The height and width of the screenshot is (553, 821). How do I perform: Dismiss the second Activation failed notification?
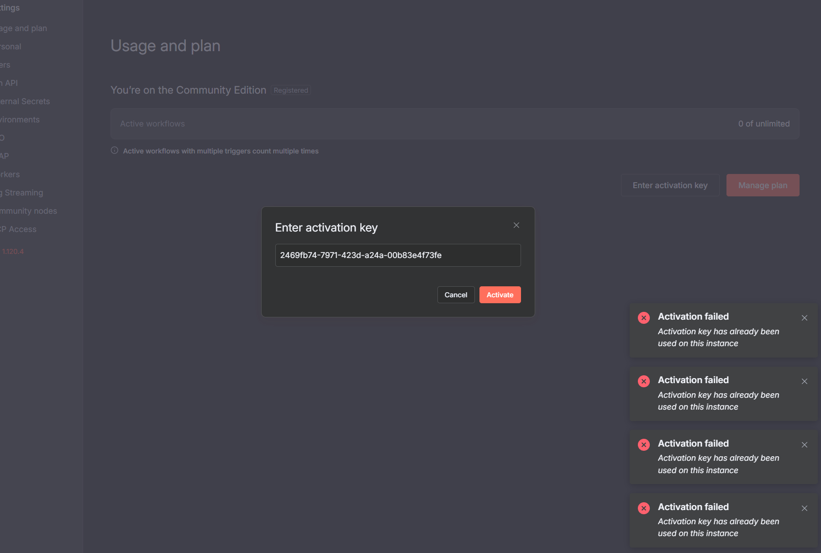(805, 381)
